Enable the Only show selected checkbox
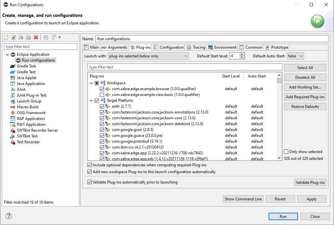Image resolution: width=334 pixels, height=225 pixels. [x=286, y=151]
